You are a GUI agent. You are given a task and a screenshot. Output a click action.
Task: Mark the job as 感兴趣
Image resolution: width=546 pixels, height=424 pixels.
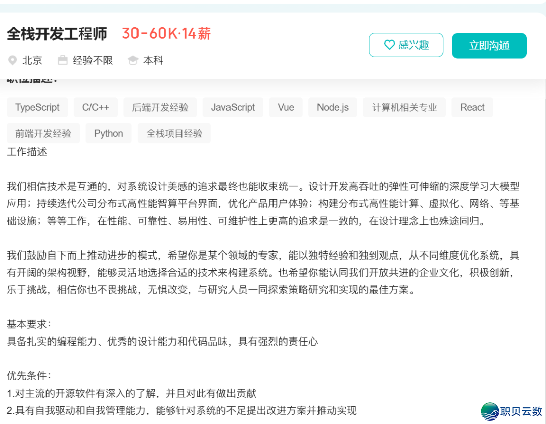[406, 45]
